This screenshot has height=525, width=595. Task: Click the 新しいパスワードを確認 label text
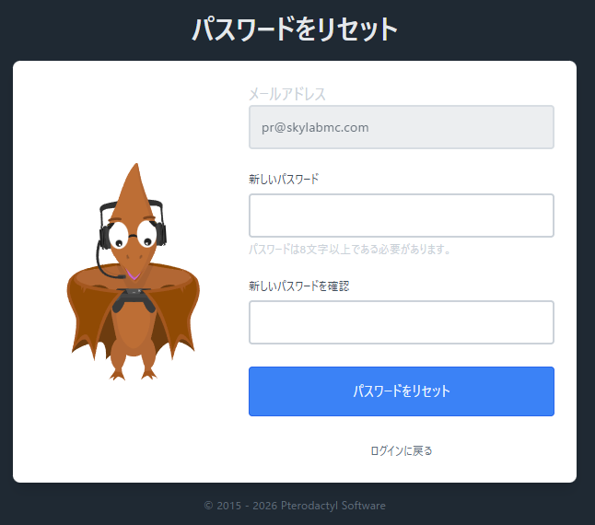[298, 286]
